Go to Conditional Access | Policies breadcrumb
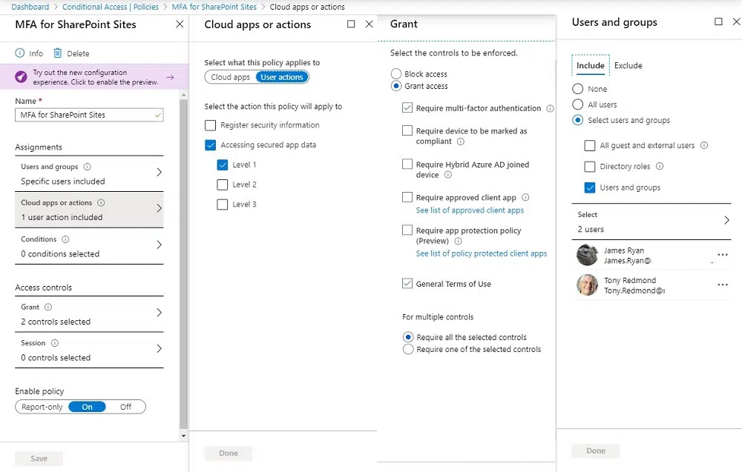The height and width of the screenshot is (472, 742). [111, 7]
